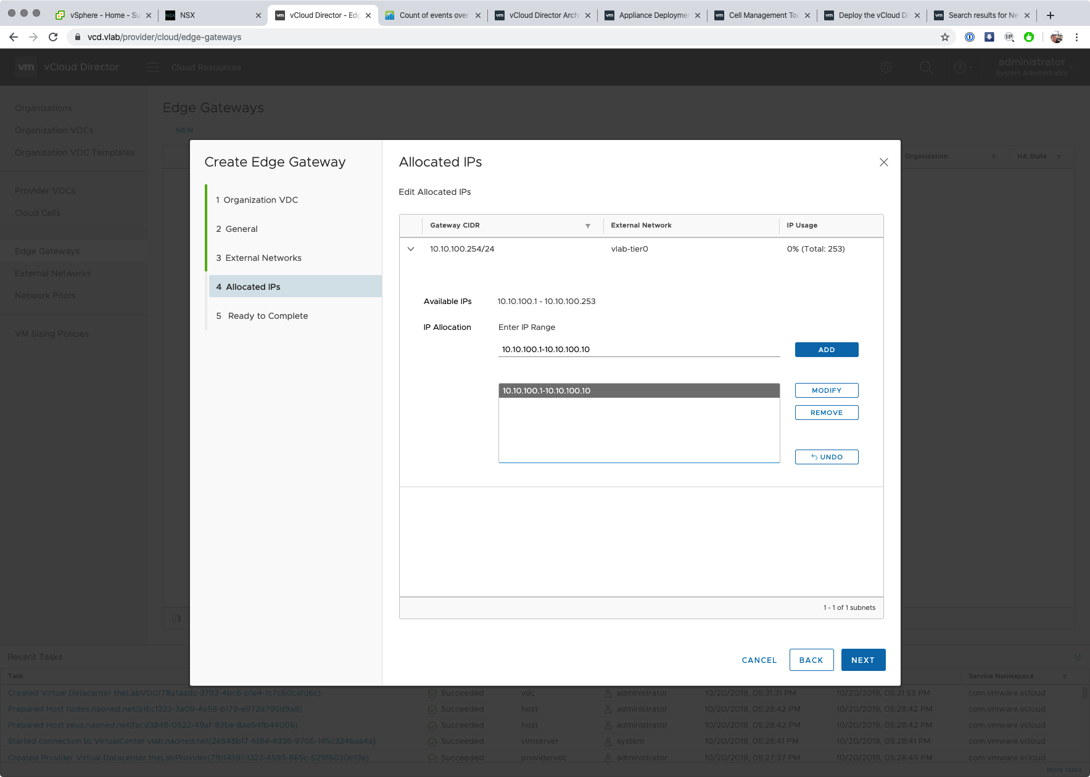
Task: Open the administrator user menu
Action: 1036,67
